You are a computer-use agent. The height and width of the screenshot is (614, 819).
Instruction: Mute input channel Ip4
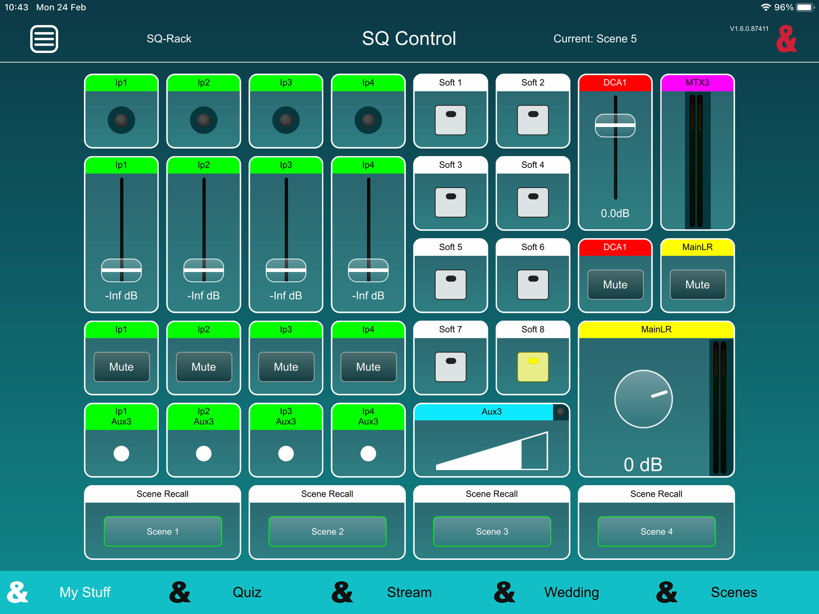click(368, 367)
